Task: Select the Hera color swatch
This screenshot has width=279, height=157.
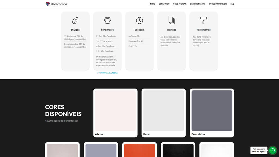Action: pos(163,111)
